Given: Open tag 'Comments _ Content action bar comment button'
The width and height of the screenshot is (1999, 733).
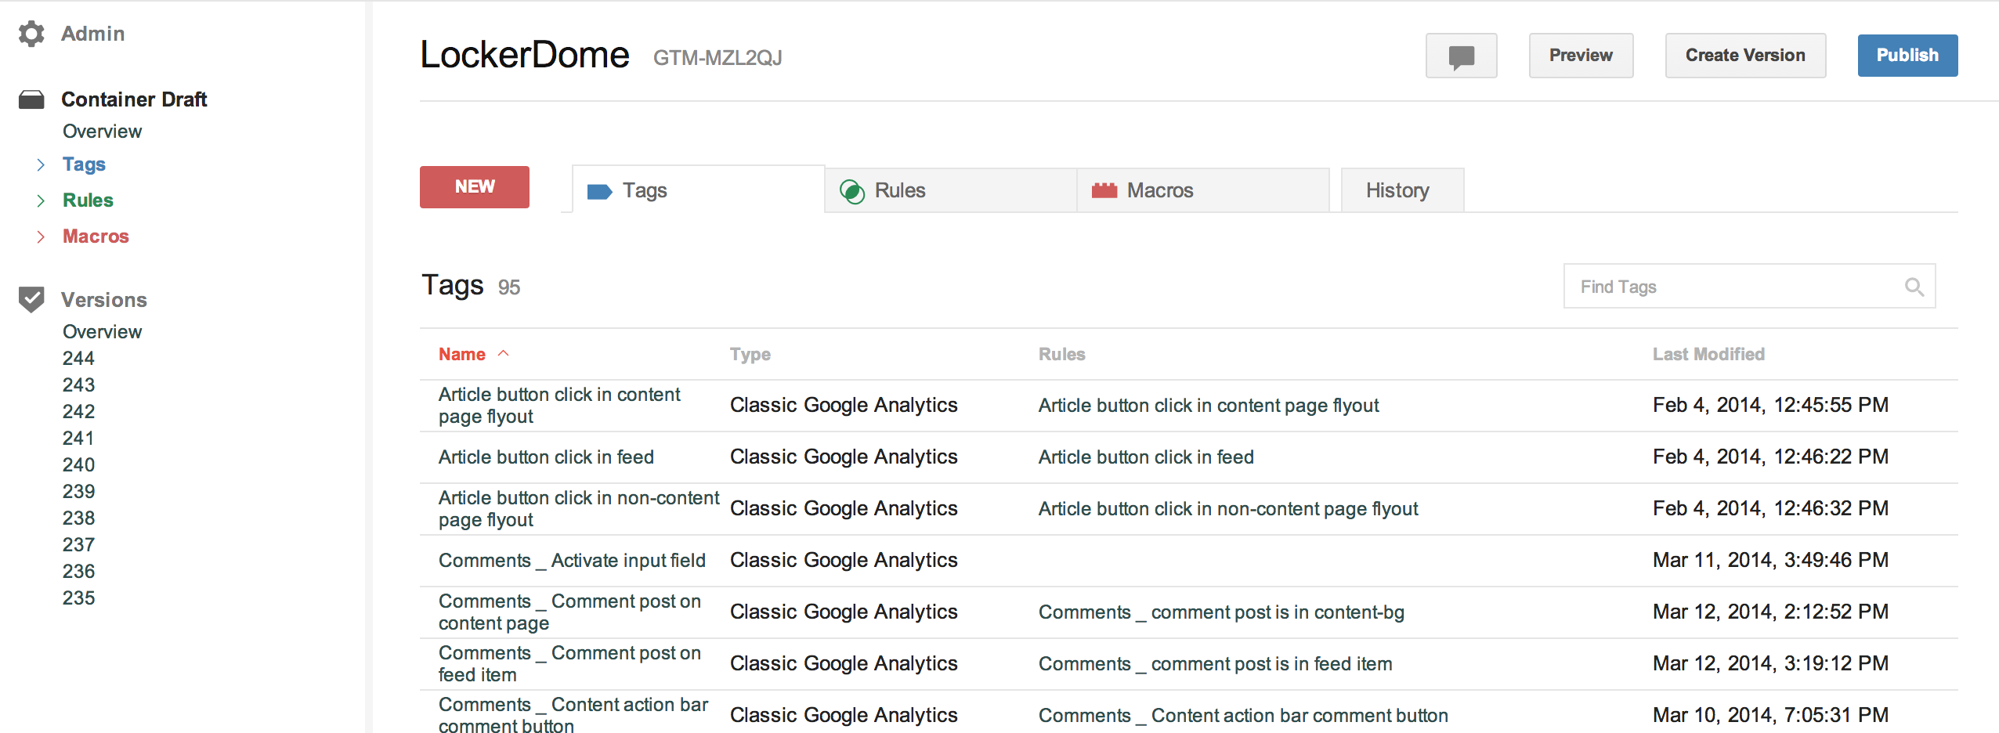Looking at the screenshot, I should 573,716.
